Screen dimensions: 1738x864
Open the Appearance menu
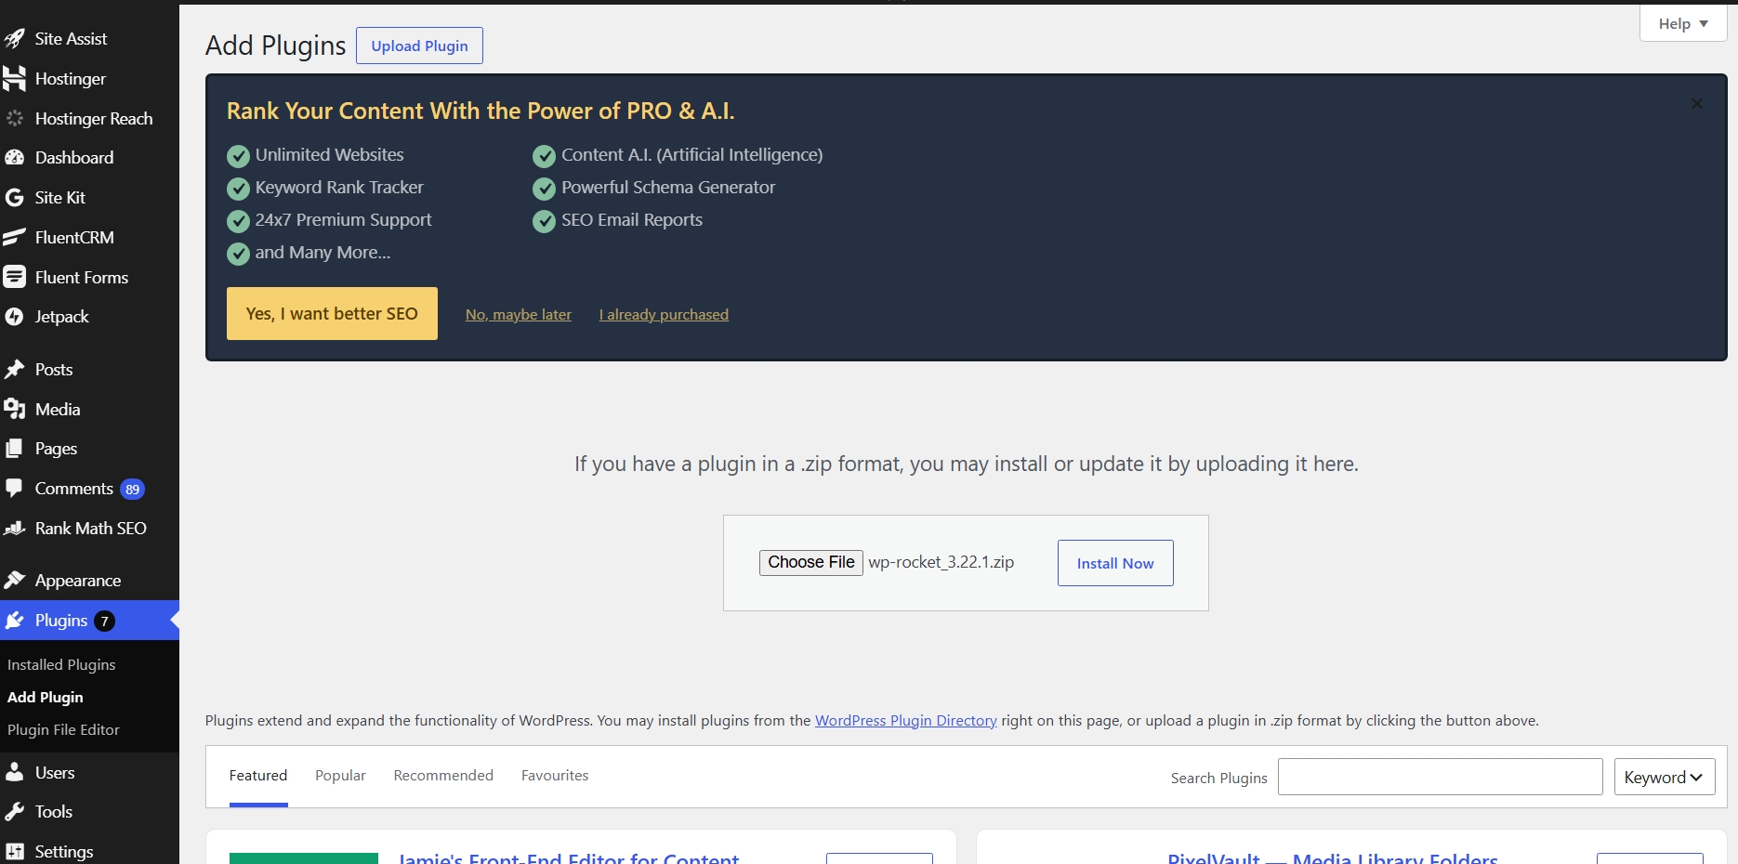point(78,581)
